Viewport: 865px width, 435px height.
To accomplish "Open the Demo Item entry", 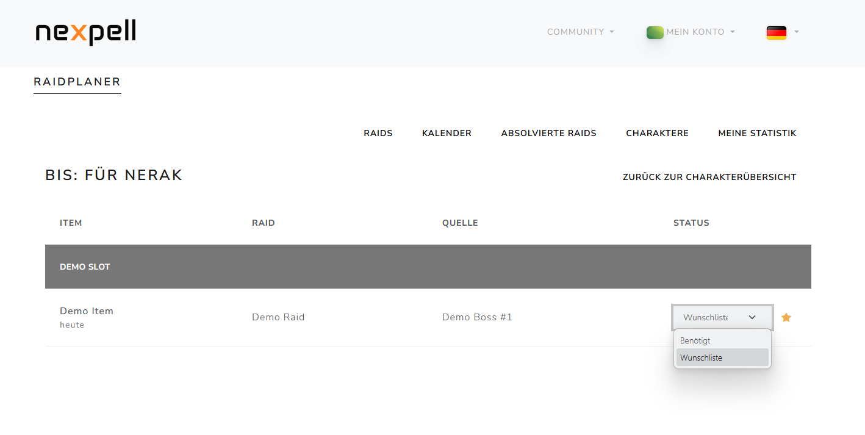I will point(87,311).
